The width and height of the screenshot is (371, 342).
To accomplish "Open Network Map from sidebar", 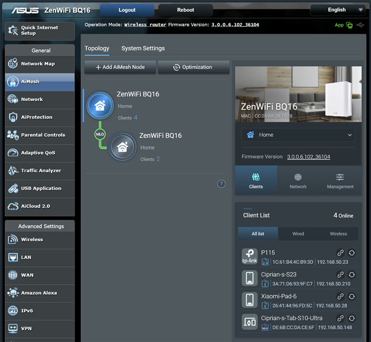I will (40, 64).
